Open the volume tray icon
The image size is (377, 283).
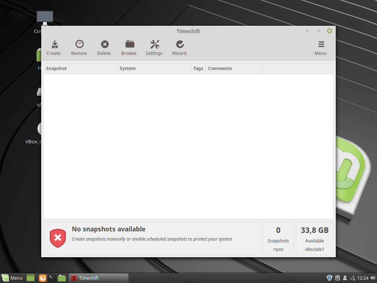(373, 278)
